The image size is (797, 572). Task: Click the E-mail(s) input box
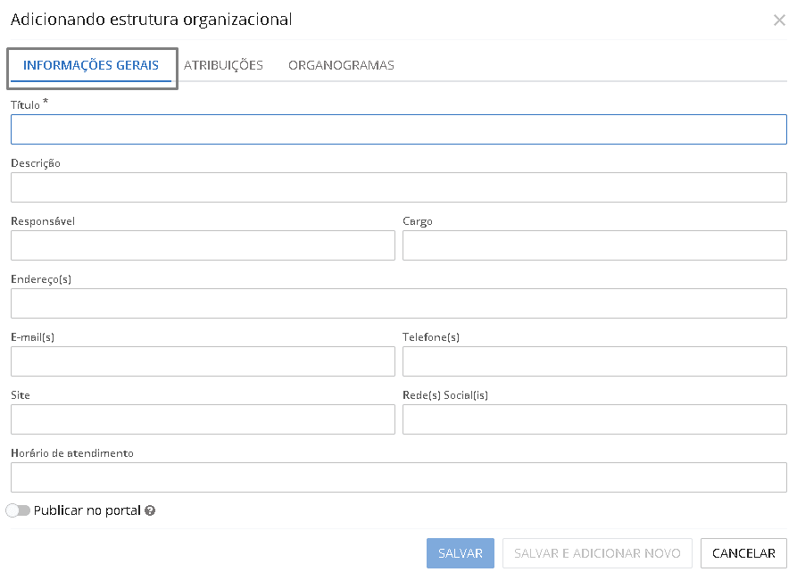[203, 361]
